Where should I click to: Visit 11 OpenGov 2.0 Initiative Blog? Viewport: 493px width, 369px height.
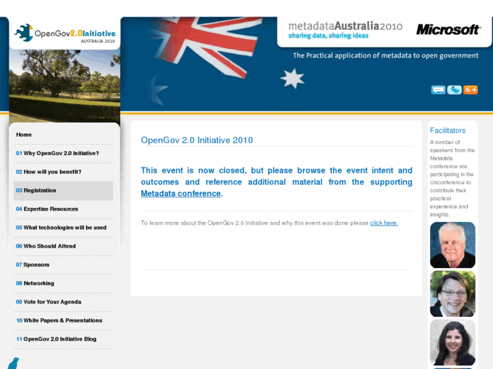(56, 339)
